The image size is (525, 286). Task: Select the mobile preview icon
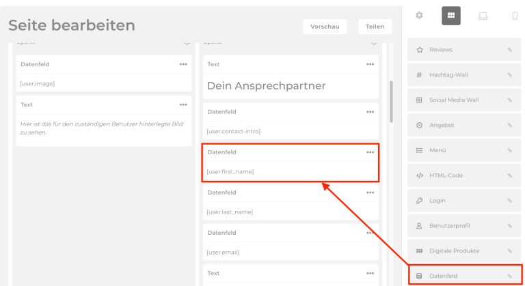[515, 16]
